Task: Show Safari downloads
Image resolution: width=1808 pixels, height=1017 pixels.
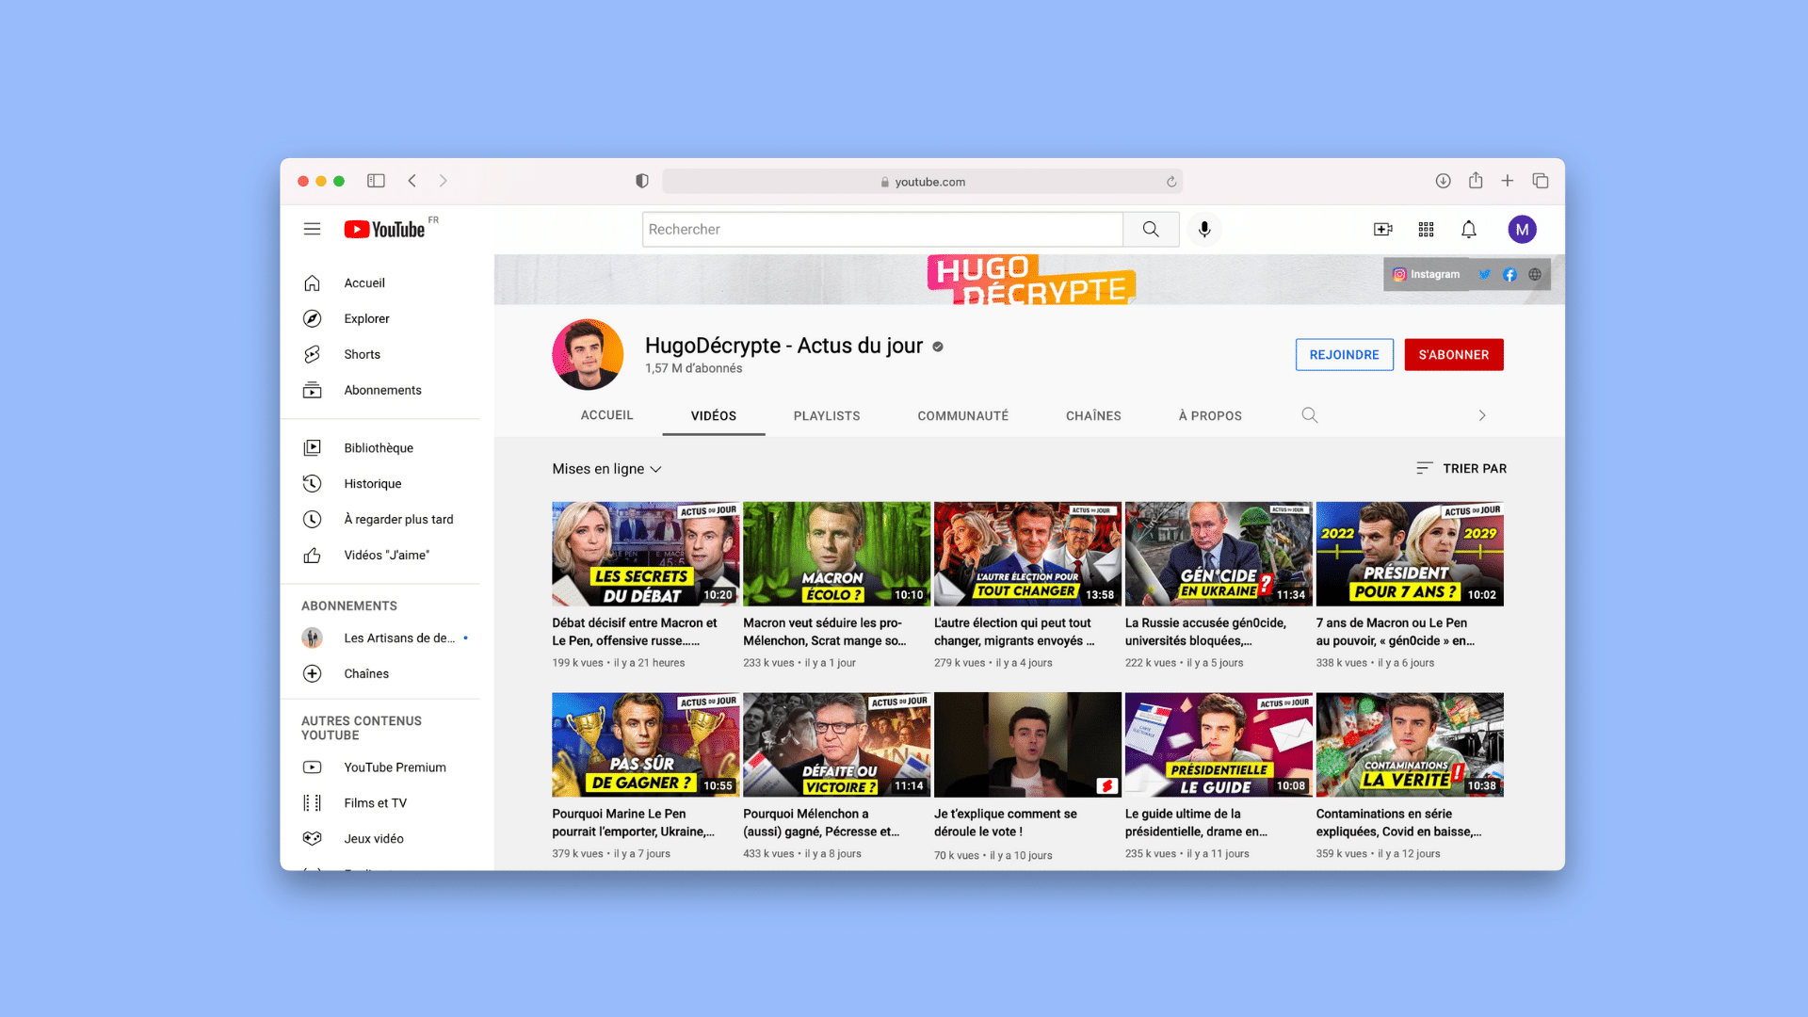Action: coord(1443,181)
